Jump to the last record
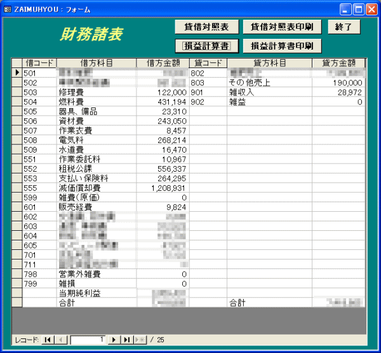381x353 pixels. tap(127, 340)
